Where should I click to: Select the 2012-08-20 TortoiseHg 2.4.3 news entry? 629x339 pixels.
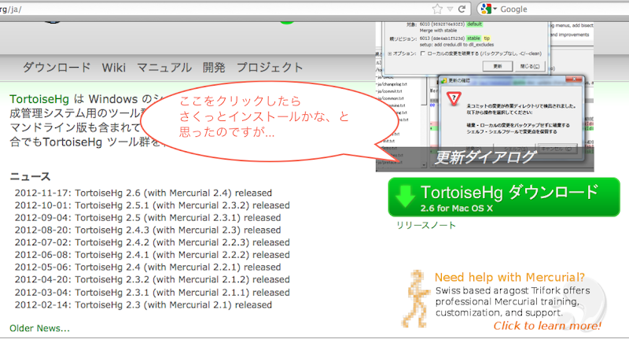pyautogui.click(x=148, y=230)
